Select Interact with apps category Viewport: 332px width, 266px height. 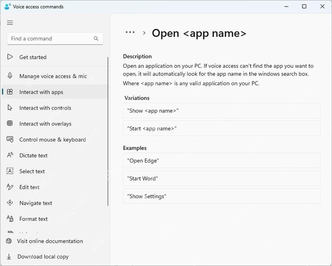pos(55,92)
